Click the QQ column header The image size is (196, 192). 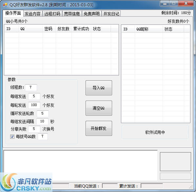click(x=31, y=29)
